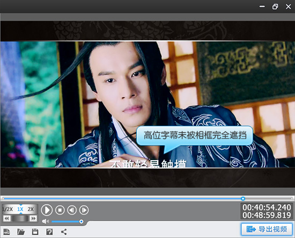Save the project with the floppy icon
The image size is (295, 238).
coord(35,232)
